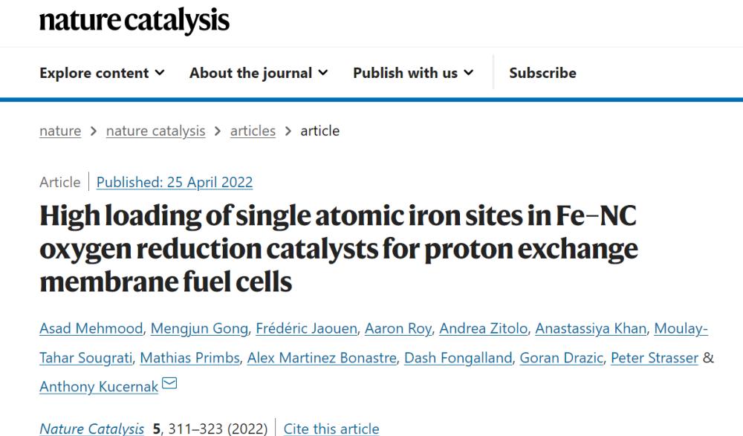Click the Published: 25 April 2022 link
Screen dimensions: 743x436
pyautogui.click(x=175, y=182)
